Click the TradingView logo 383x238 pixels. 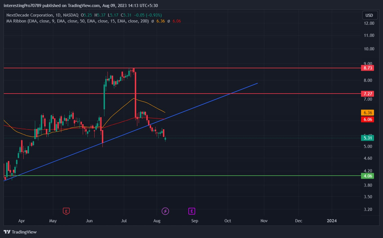[20, 232]
